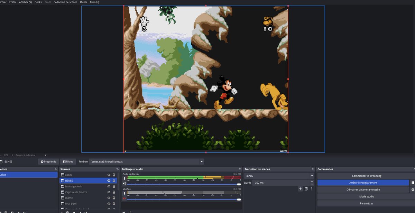Select the fusion genesis source
This screenshot has height=213, width=415.
coord(88,186)
